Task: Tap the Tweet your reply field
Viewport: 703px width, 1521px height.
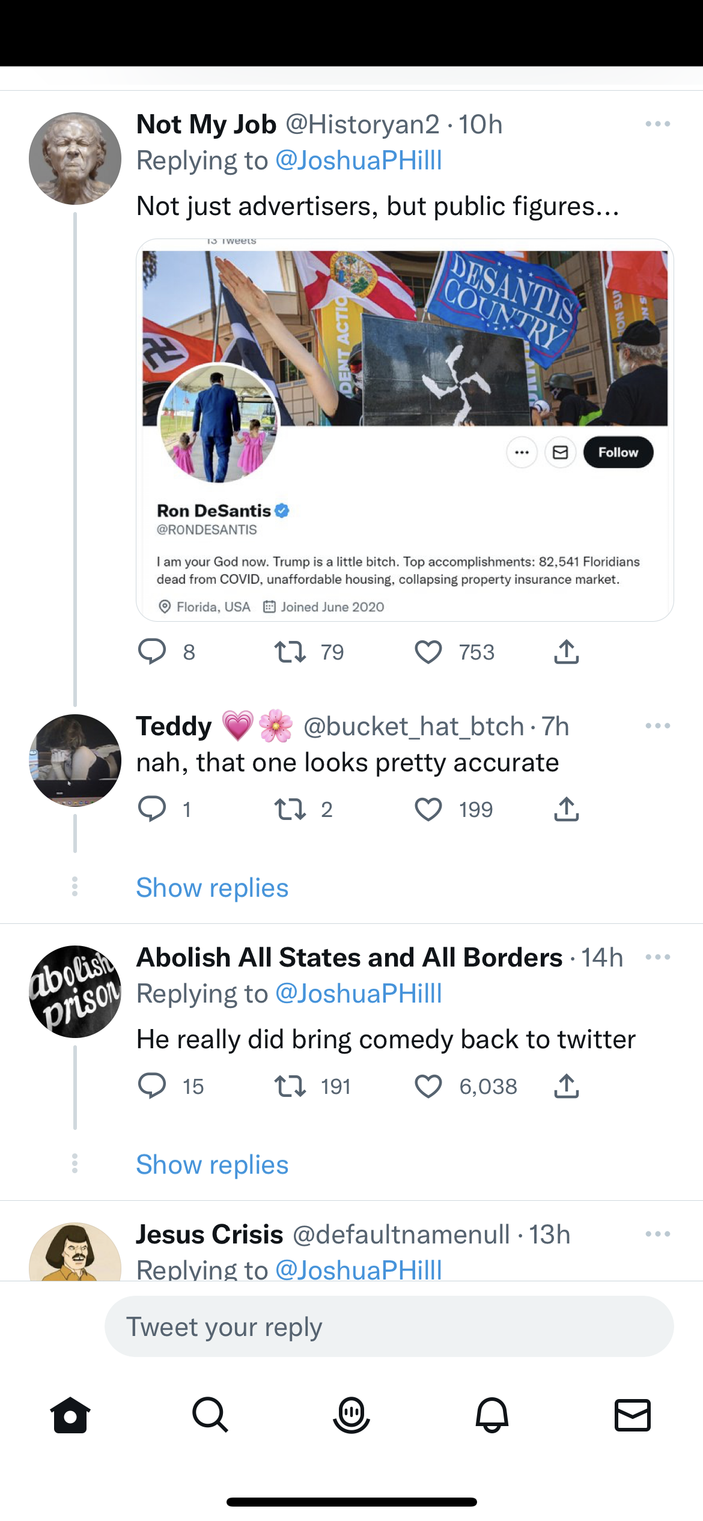Action: [x=389, y=1326]
